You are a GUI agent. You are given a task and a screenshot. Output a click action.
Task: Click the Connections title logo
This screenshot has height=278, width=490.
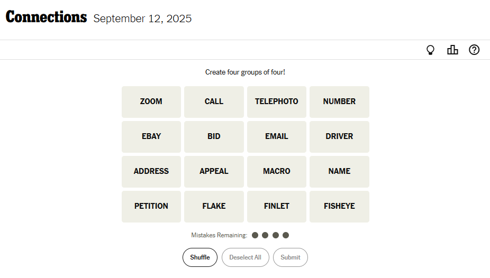(46, 17)
